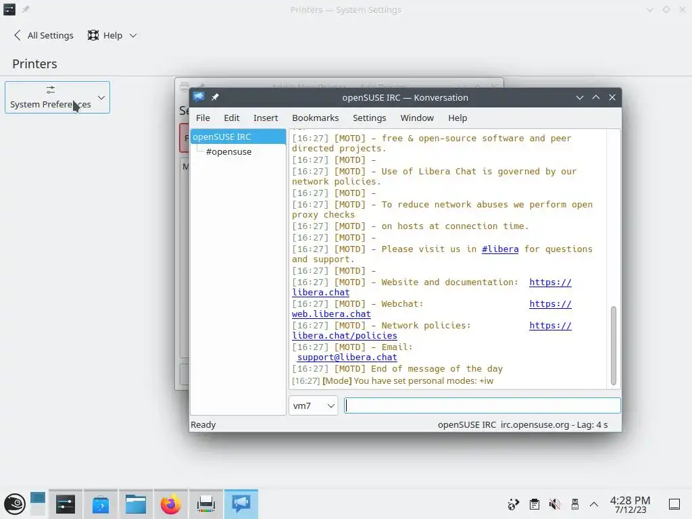
Task: Open the vm7 nickname dropdown
Action: pos(314,405)
